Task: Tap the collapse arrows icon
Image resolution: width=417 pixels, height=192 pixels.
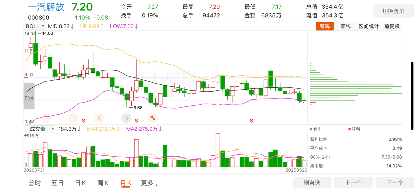Action: click(153, 118)
